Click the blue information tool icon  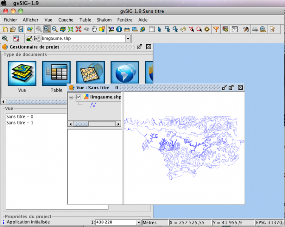tap(119, 29)
